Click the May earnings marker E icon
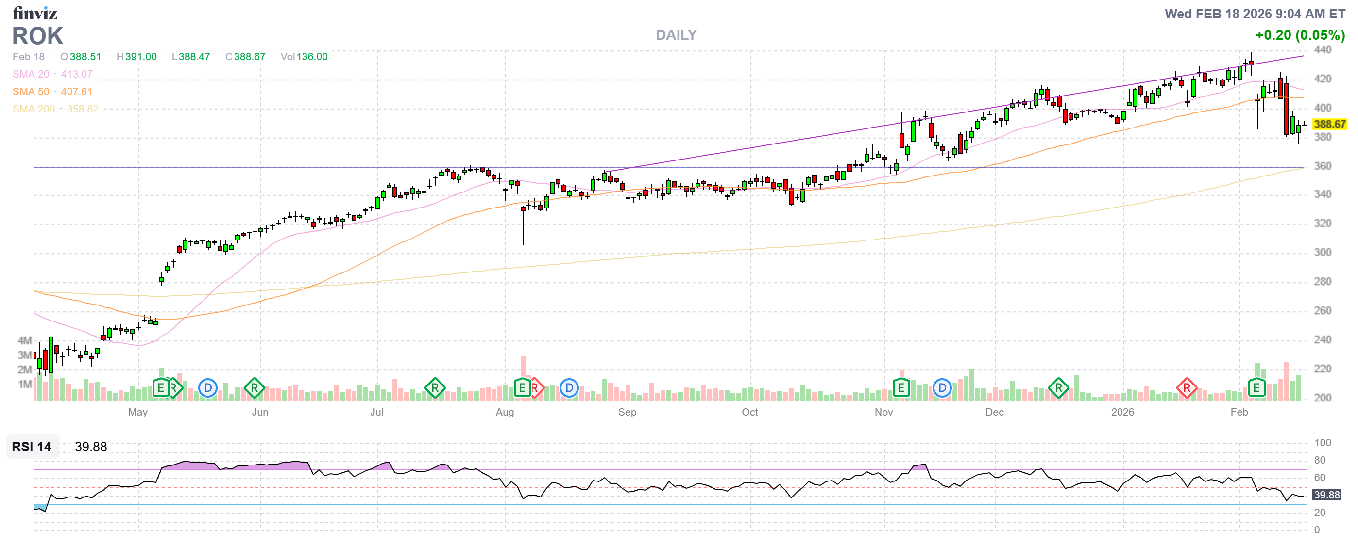The image size is (1358, 545). pyautogui.click(x=161, y=389)
